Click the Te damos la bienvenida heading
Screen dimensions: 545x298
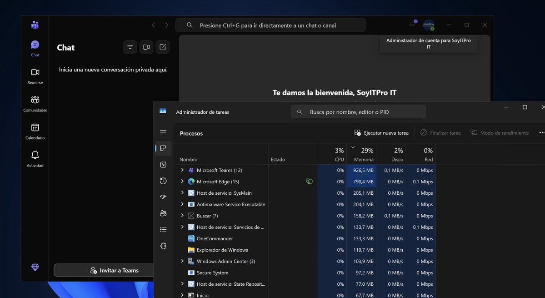[x=335, y=92]
